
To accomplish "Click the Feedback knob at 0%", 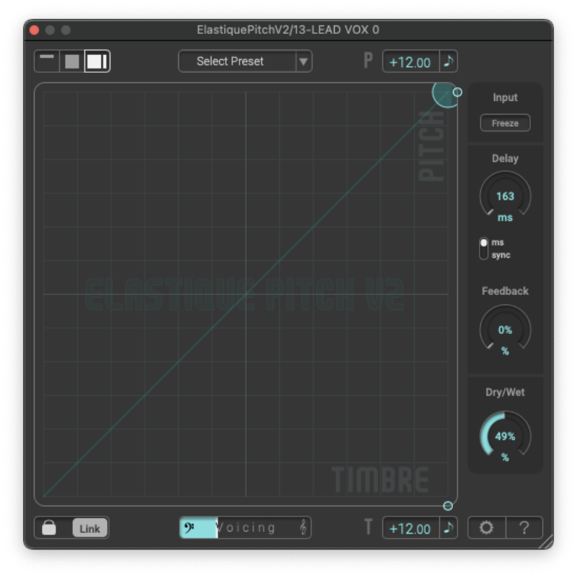I will [x=505, y=330].
